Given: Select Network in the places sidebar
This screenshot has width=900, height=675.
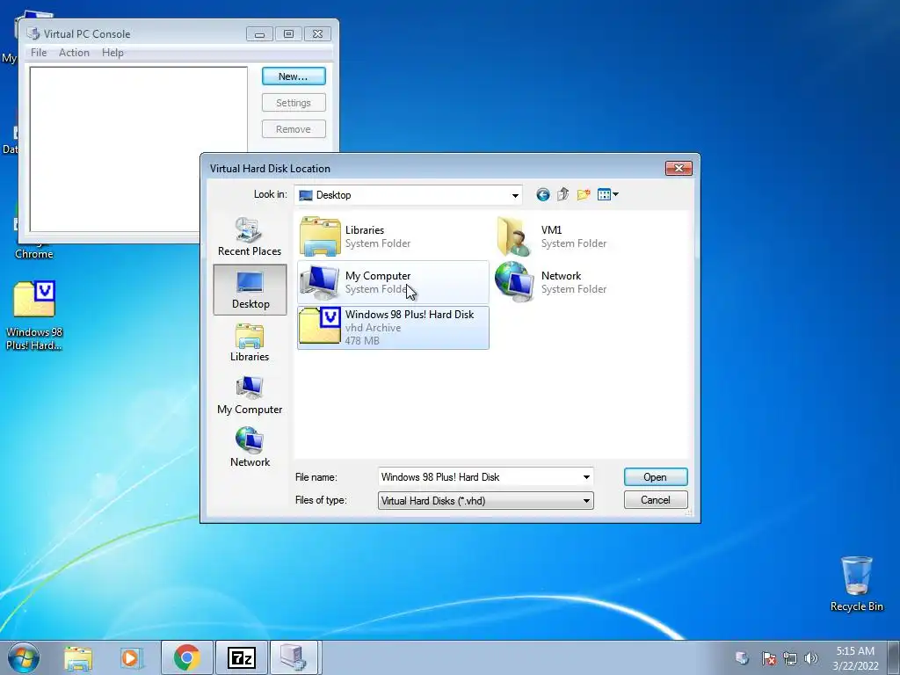Looking at the screenshot, I should (x=250, y=448).
